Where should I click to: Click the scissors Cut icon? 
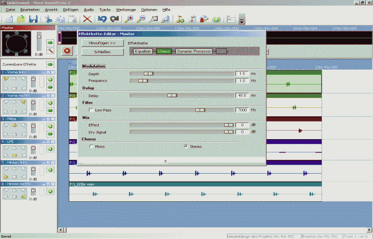(48, 19)
